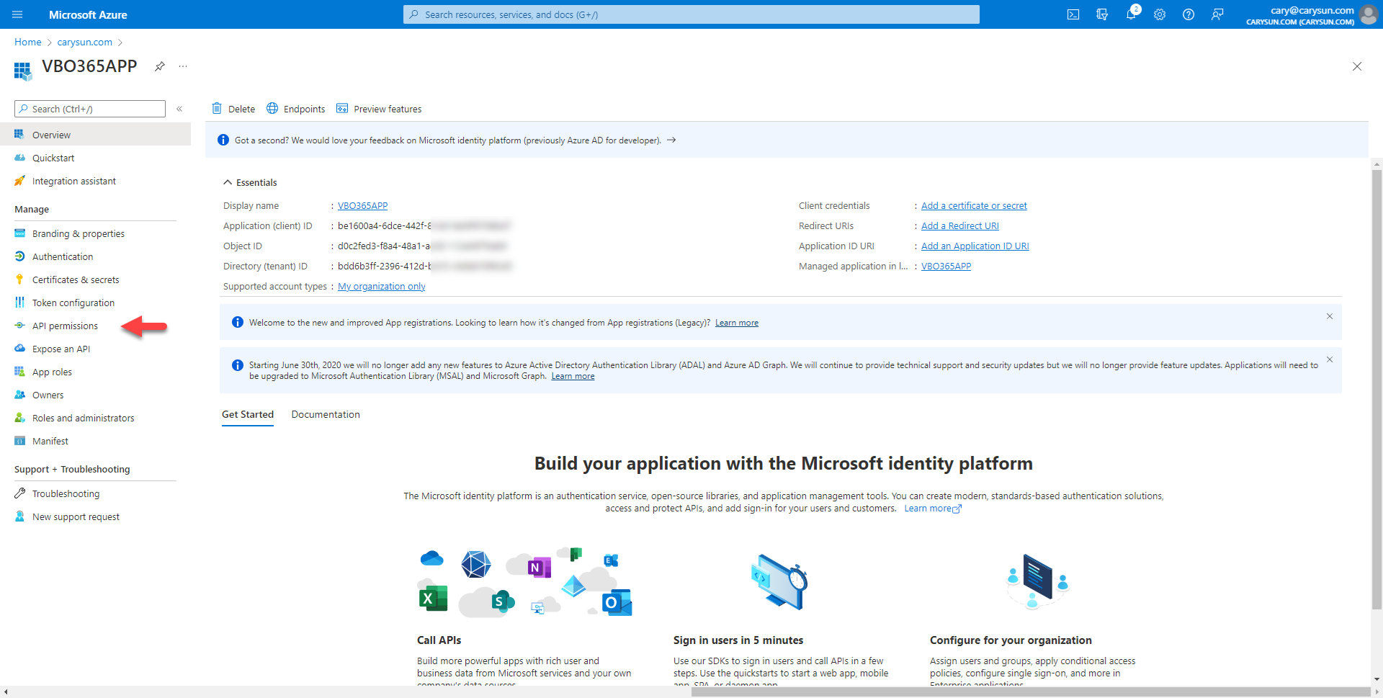Open the Azure portal hamburger menu
Screen dimensions: 1383x698
(x=17, y=14)
